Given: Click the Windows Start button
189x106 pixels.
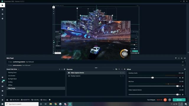Looking at the screenshot, I should pos(2,104).
